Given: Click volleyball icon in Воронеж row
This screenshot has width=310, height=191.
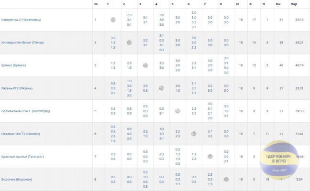Looking at the screenshot, I should click(226, 180).
